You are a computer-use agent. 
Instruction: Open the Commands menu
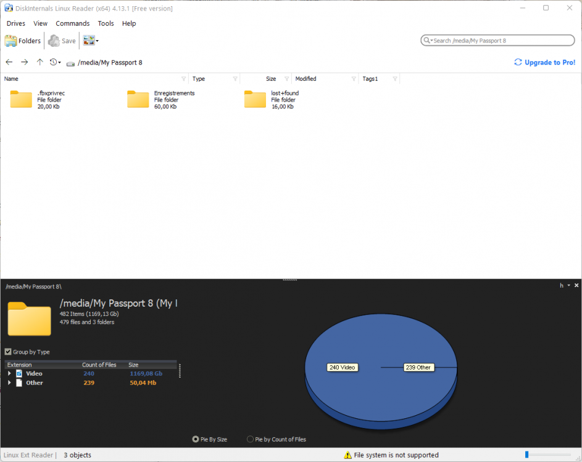click(x=72, y=23)
